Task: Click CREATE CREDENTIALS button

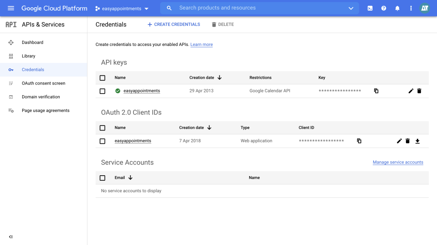Action: point(174,24)
